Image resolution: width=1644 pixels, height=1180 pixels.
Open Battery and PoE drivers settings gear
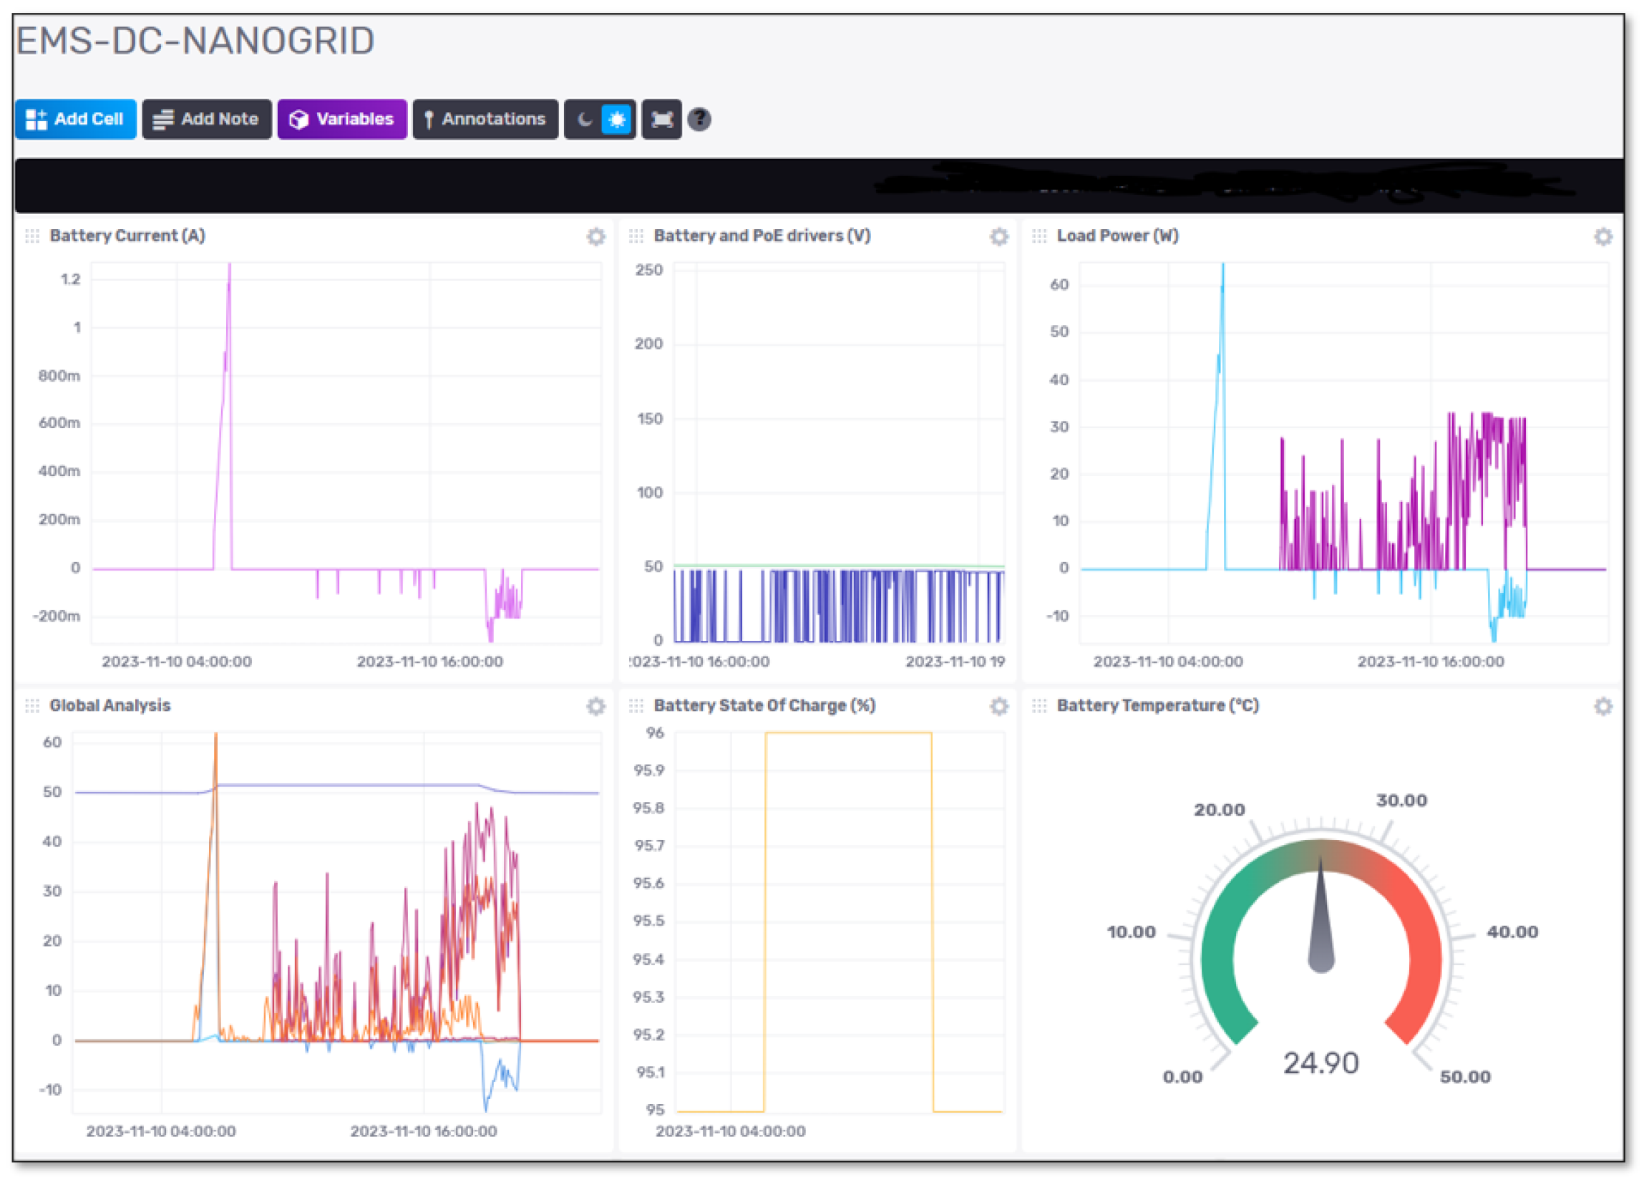(999, 236)
